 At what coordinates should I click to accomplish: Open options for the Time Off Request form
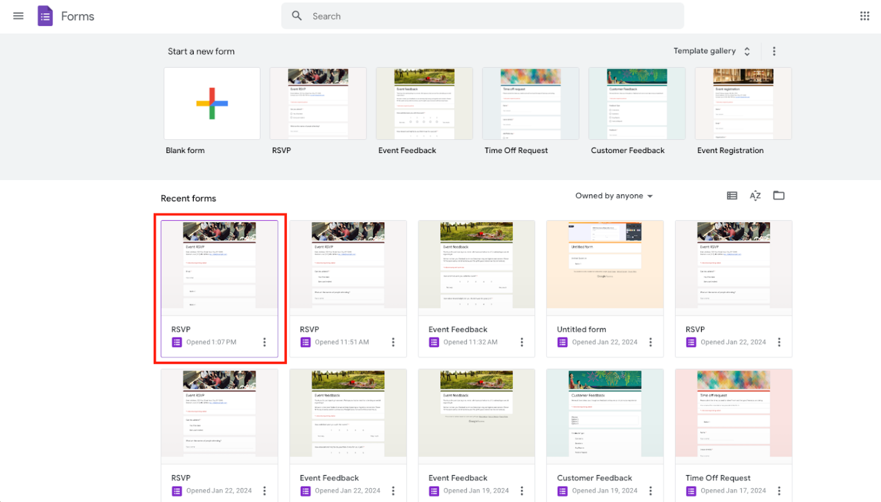click(779, 491)
